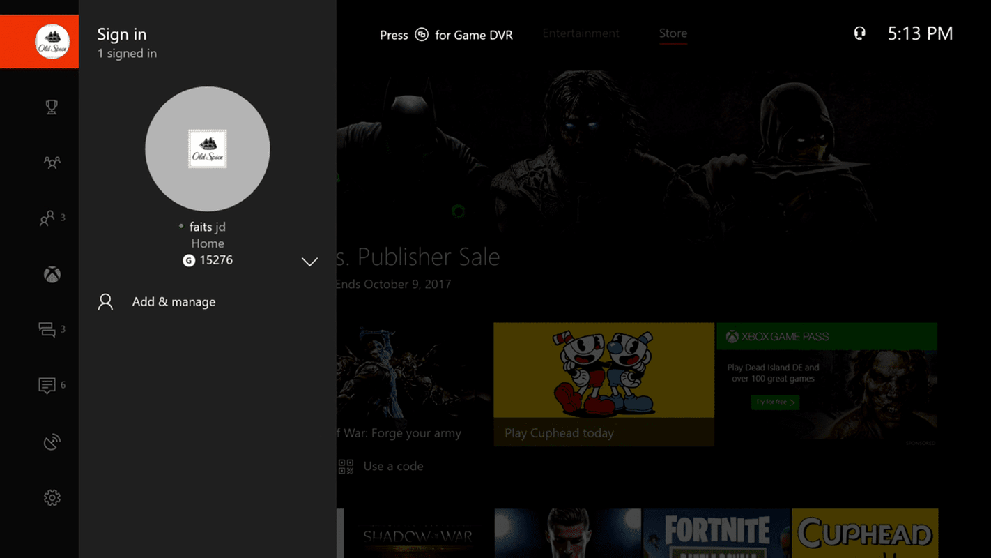Viewport: 991px width, 558px height.
Task: Click the Sign in heading
Action: [x=122, y=34]
